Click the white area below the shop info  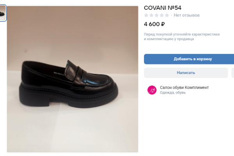pos(187,125)
